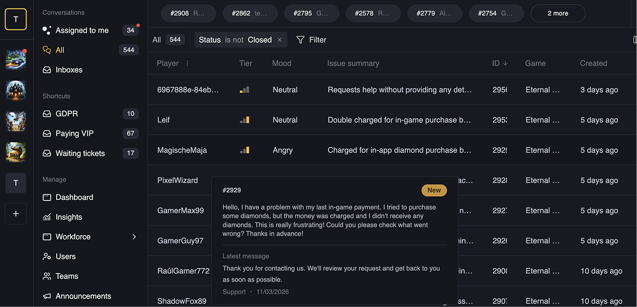637x307 pixels.
Task: Select the treasure pot game thumbnail
Action: point(16,152)
